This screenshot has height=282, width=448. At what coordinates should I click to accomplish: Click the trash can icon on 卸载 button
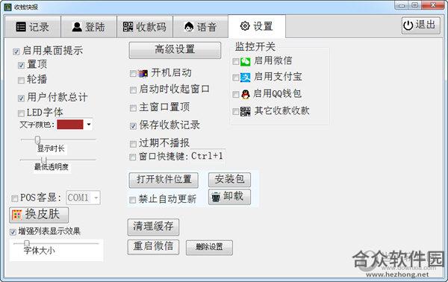tap(216, 197)
